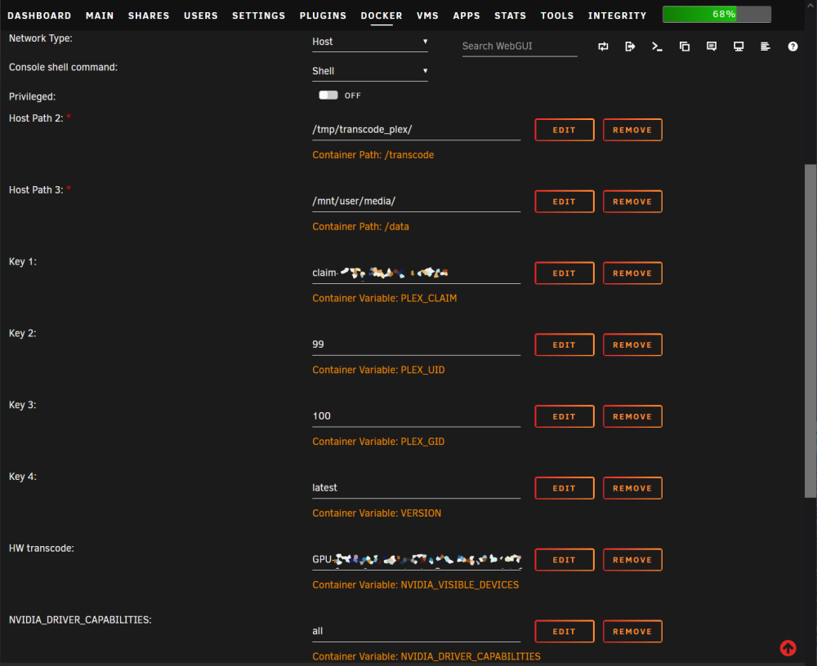Viewport: 817px width, 666px height.
Task: Click Remove for Host Path 2
Action: tap(632, 130)
